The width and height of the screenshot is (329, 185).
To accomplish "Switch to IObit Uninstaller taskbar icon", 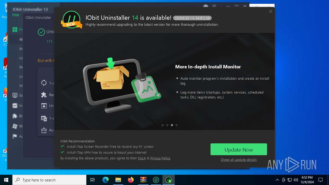I will [x=156, y=180].
